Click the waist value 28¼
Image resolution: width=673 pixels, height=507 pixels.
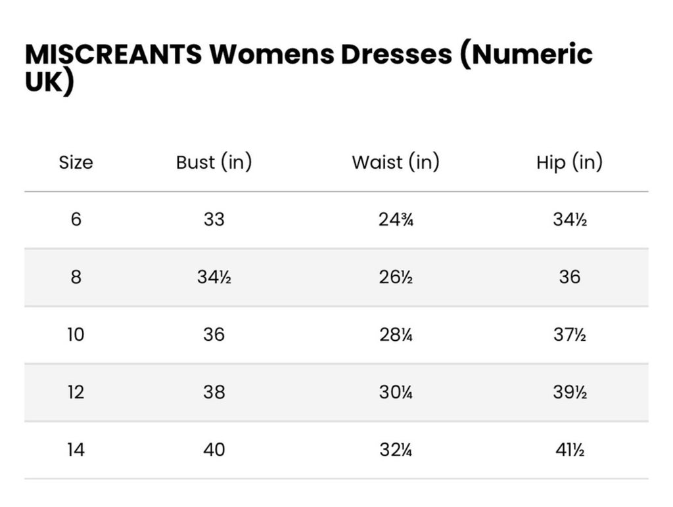click(x=396, y=334)
